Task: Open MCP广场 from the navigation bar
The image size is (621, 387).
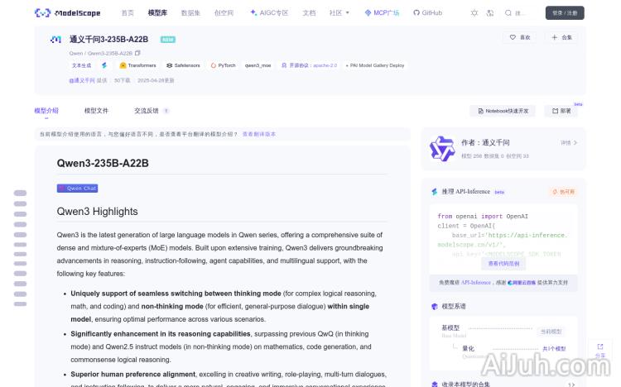Action: [382, 12]
